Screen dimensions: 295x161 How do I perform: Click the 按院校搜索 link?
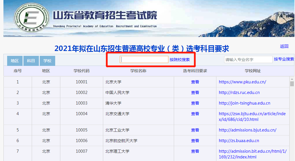click(180, 60)
